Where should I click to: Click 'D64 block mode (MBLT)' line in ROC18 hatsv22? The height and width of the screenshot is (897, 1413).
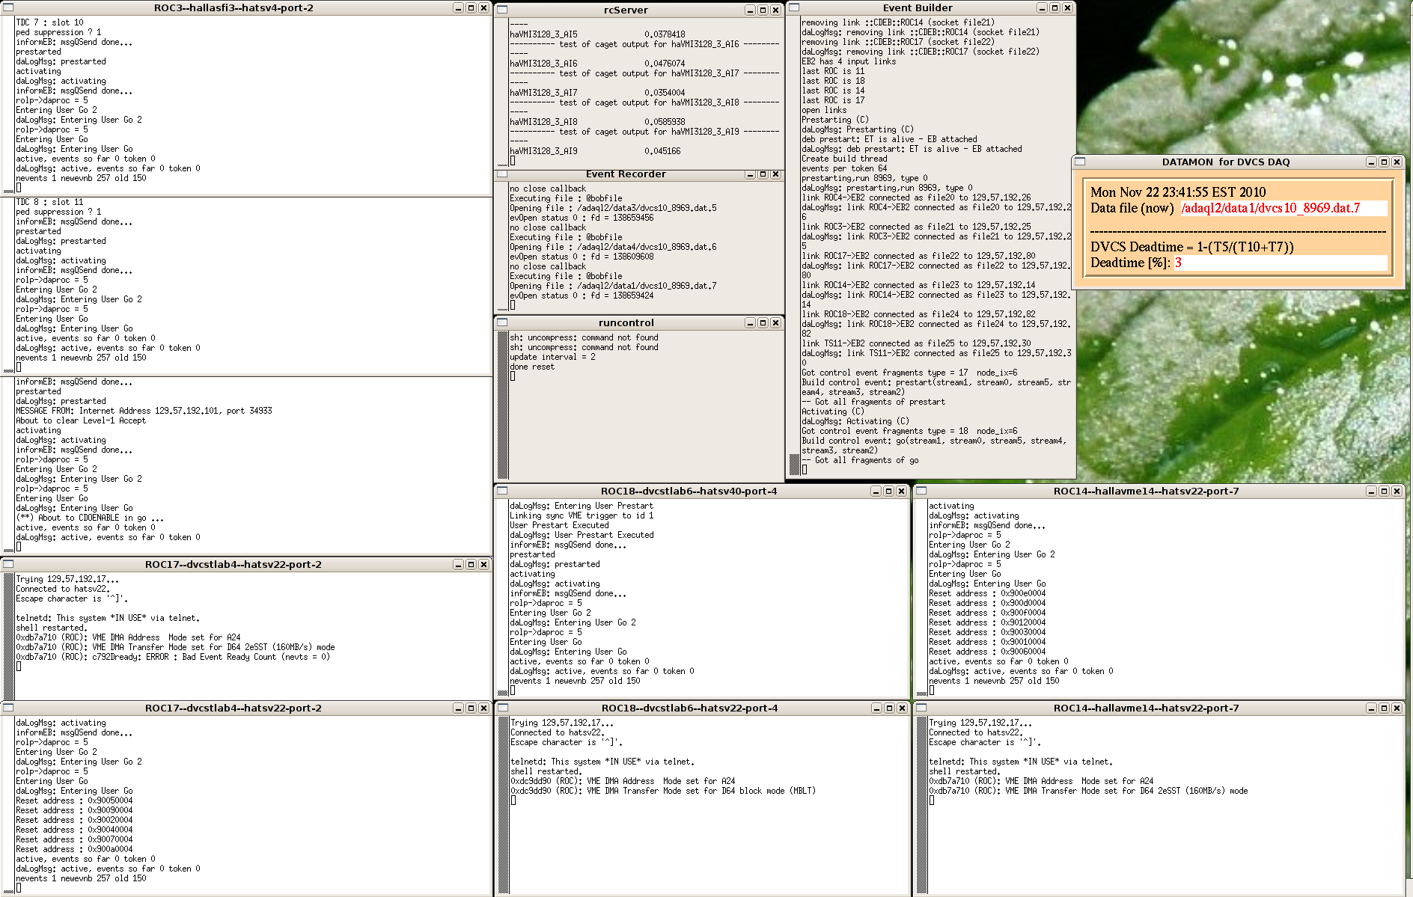tap(663, 791)
